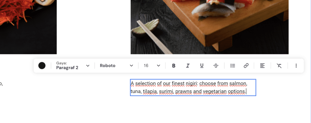Open the black text color swatch
This screenshot has width=311, height=123.
tap(42, 66)
